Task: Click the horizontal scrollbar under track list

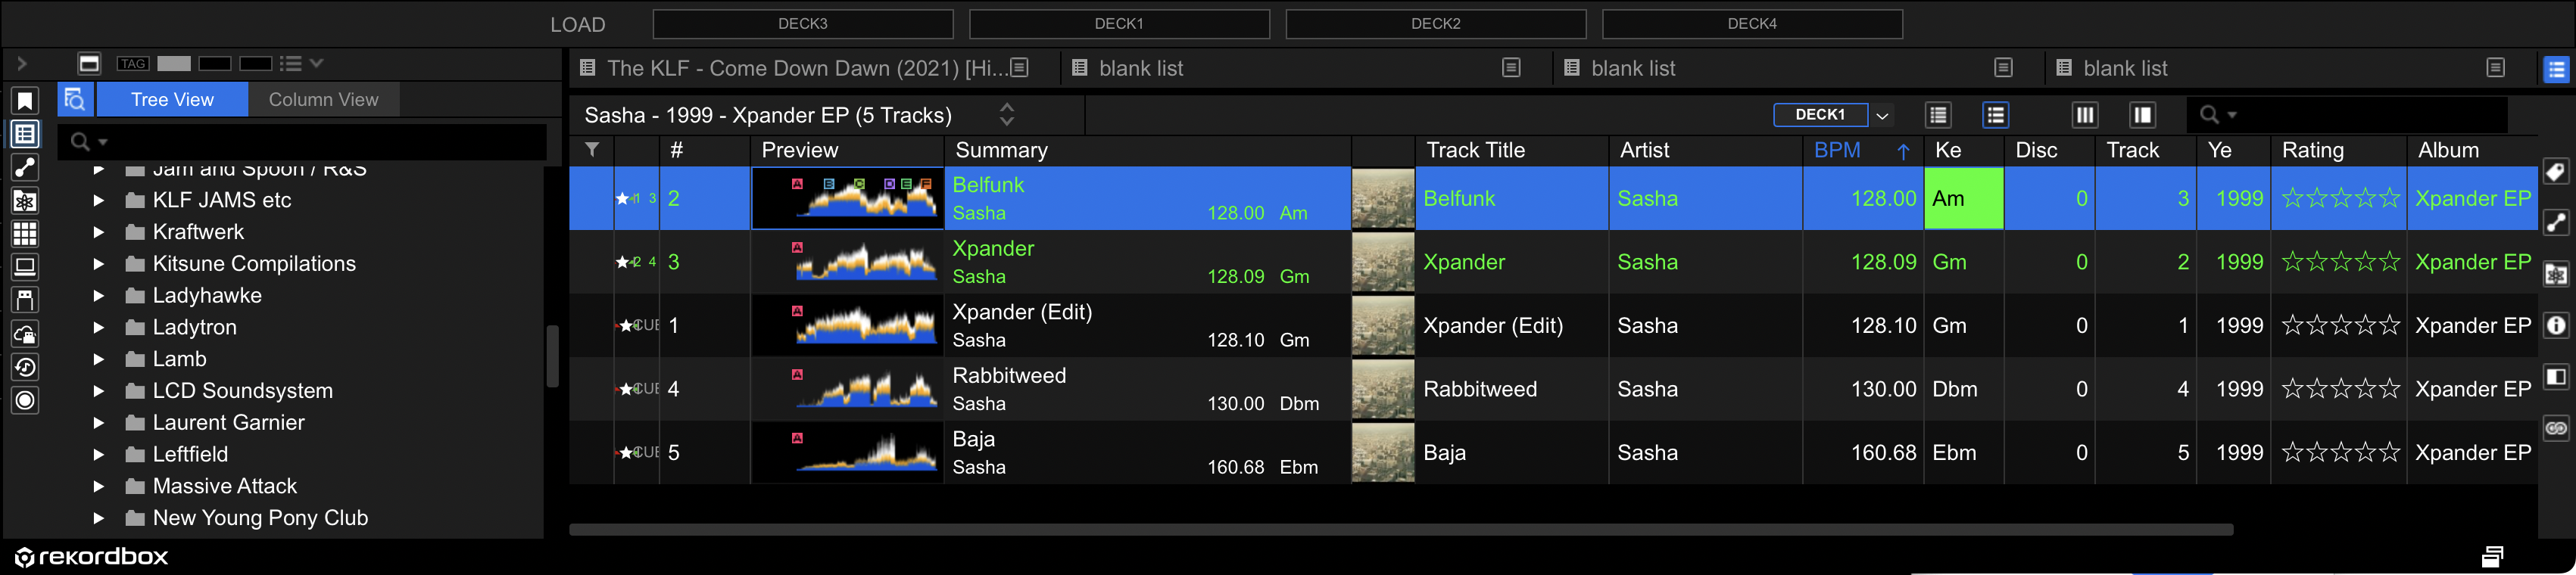Action: click(x=1401, y=530)
